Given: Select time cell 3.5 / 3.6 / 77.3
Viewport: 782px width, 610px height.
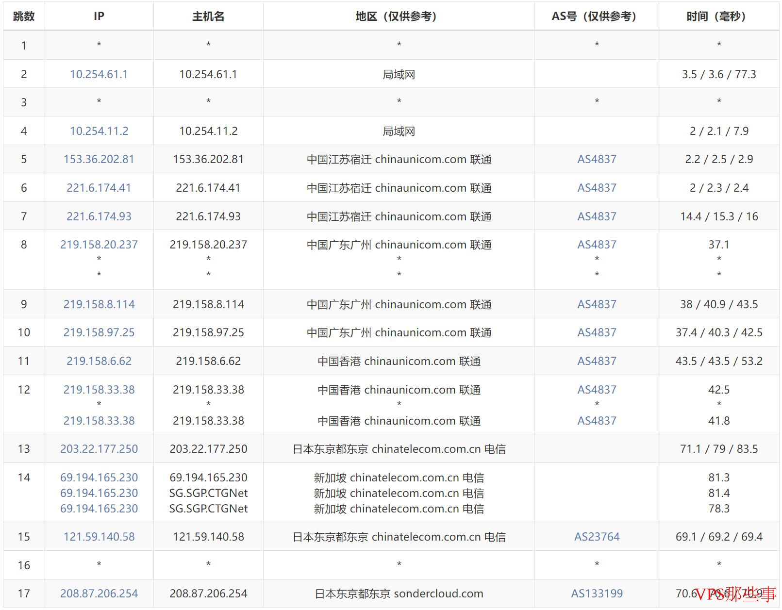Looking at the screenshot, I should coord(719,74).
